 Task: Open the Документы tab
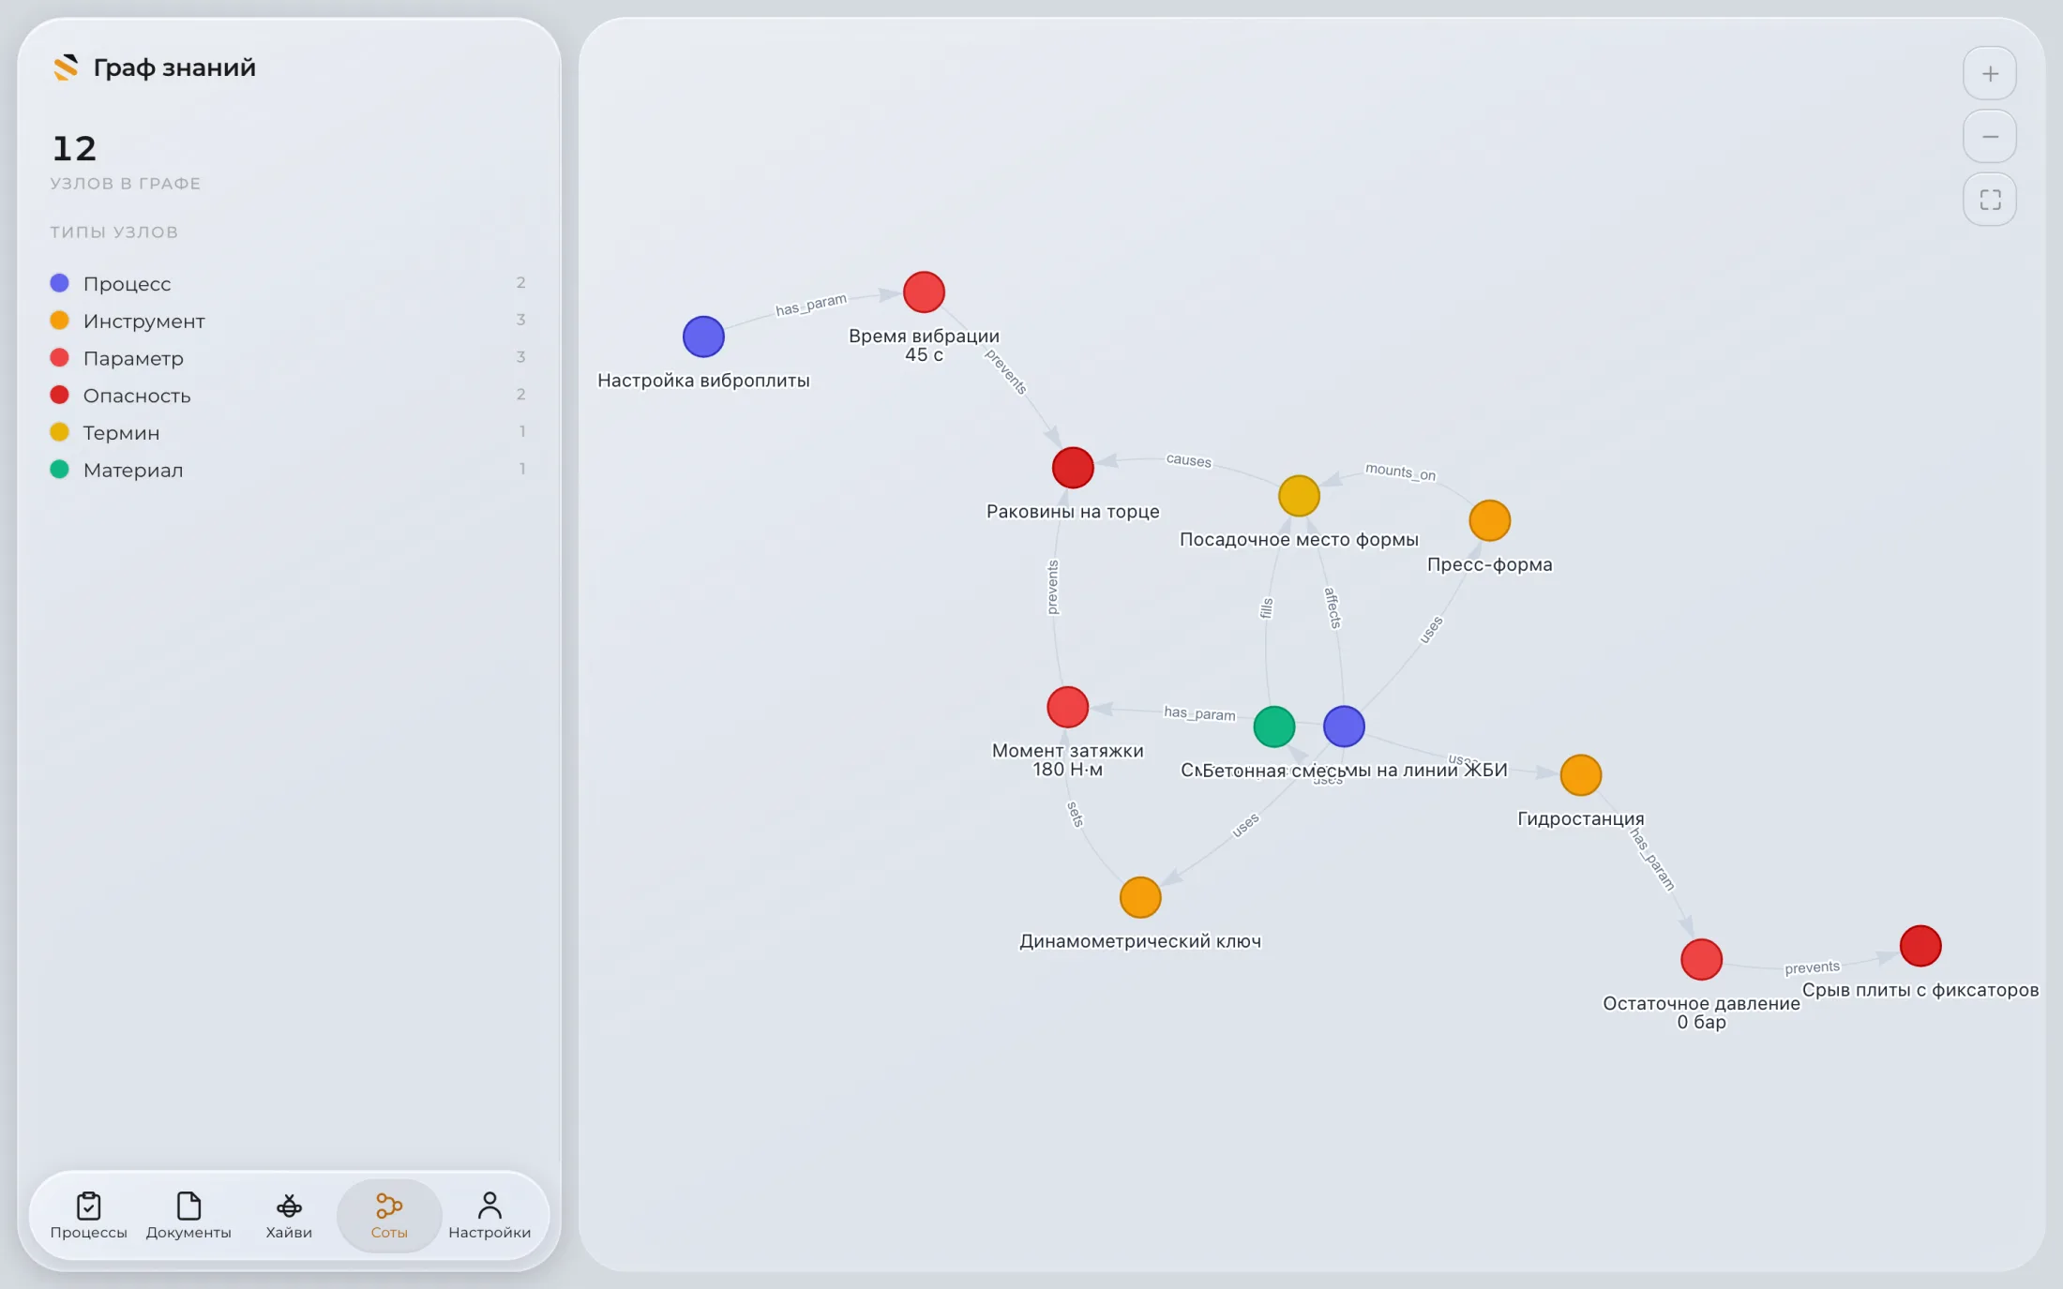(188, 1216)
